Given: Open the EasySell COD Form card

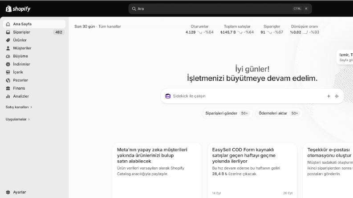Looking at the screenshot, I should pos(252,170).
